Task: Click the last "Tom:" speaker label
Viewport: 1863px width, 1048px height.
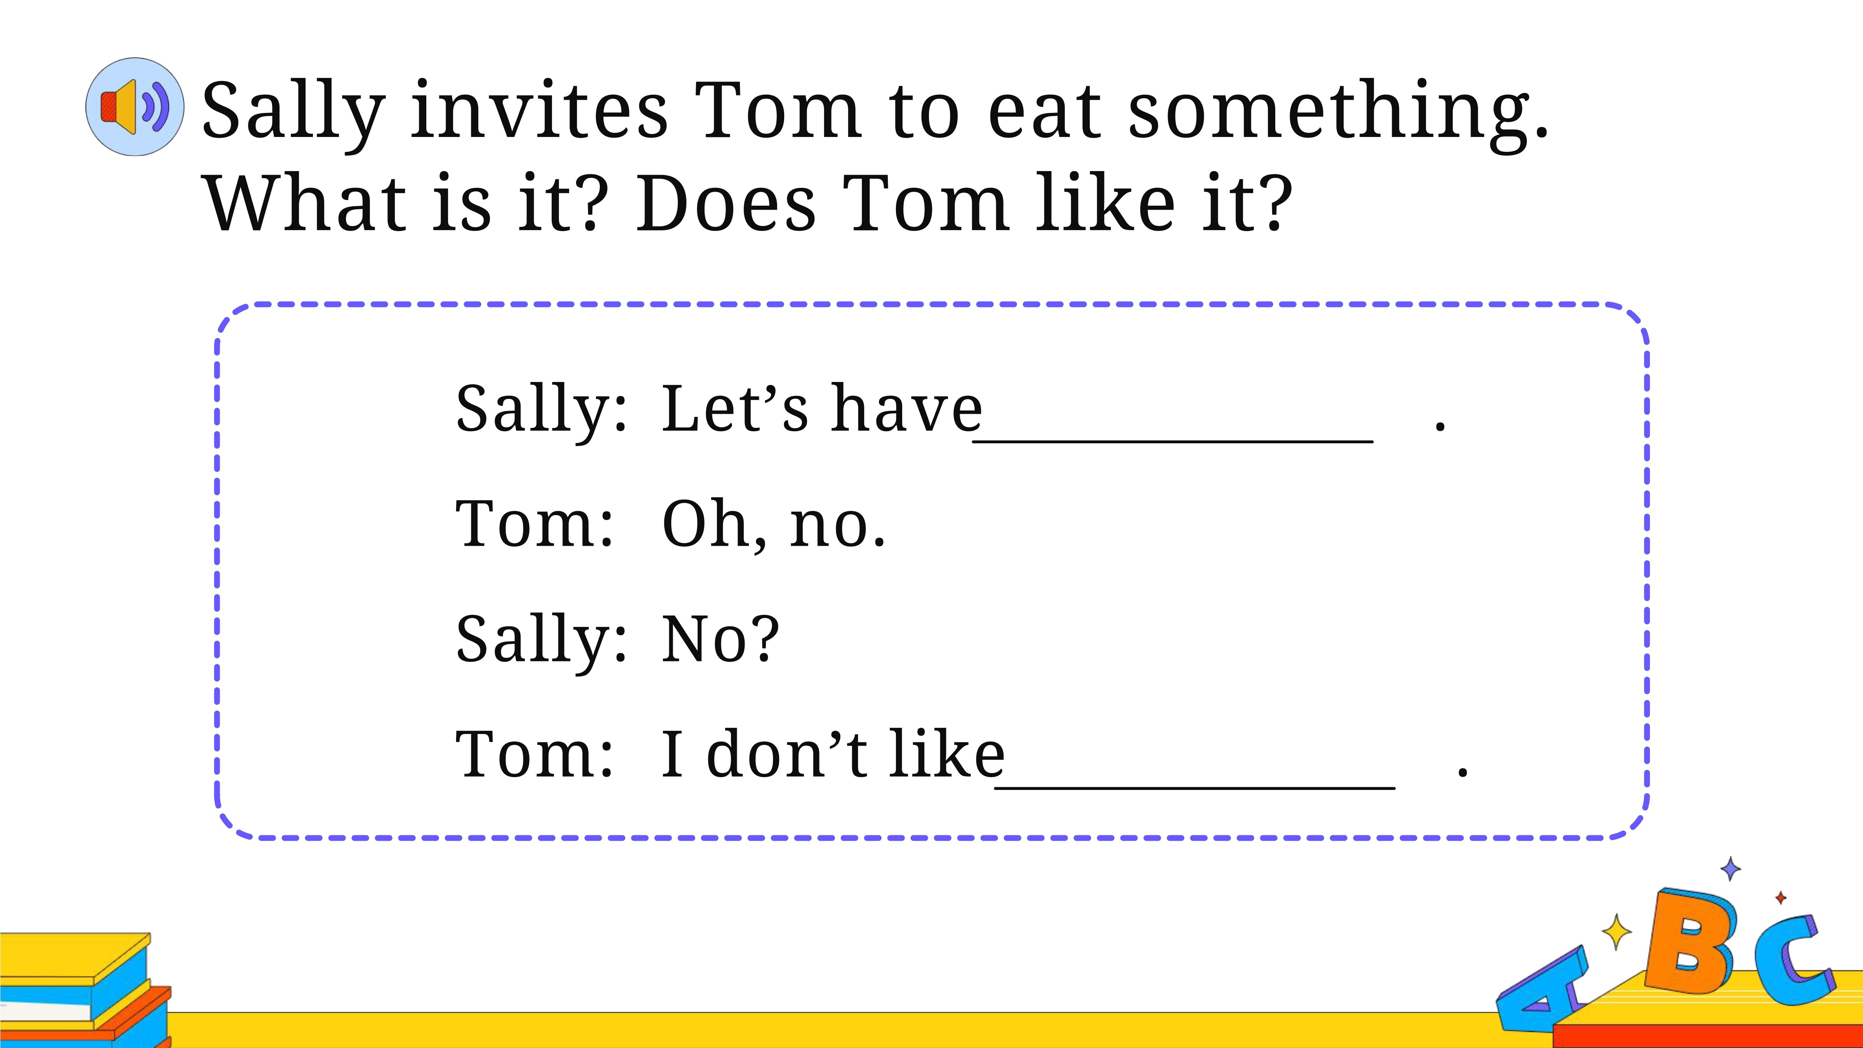Action: click(x=535, y=754)
